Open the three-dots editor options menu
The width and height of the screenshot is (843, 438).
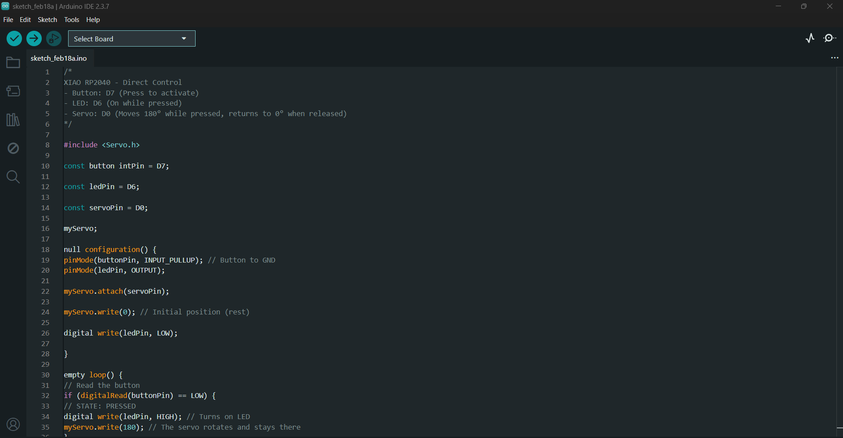(834, 58)
